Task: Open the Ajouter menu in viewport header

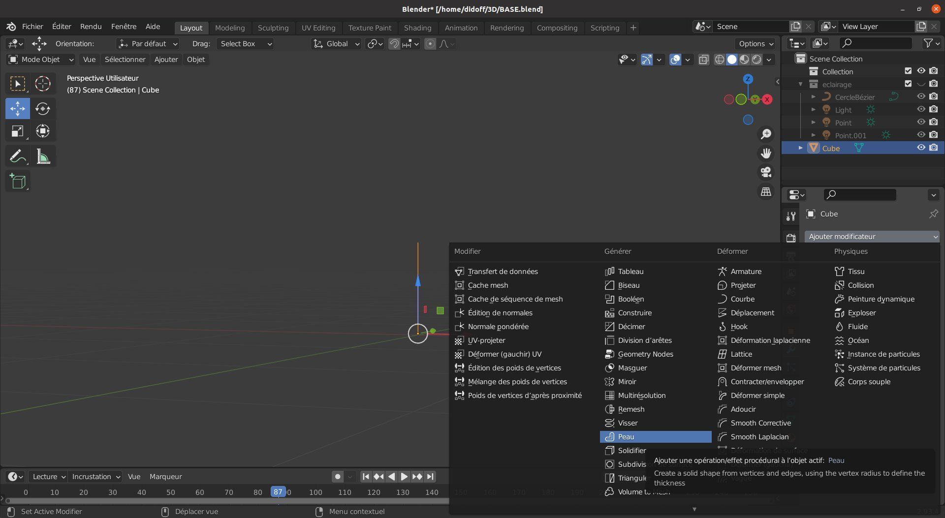Action: point(166,60)
